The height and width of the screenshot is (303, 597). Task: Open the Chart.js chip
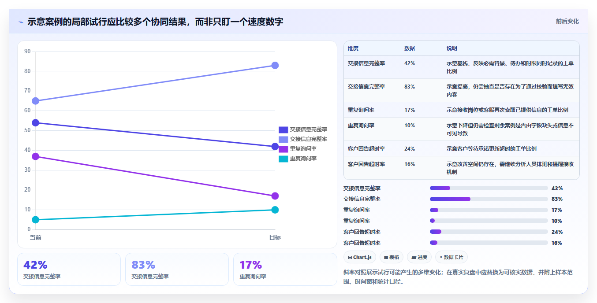[x=360, y=257]
